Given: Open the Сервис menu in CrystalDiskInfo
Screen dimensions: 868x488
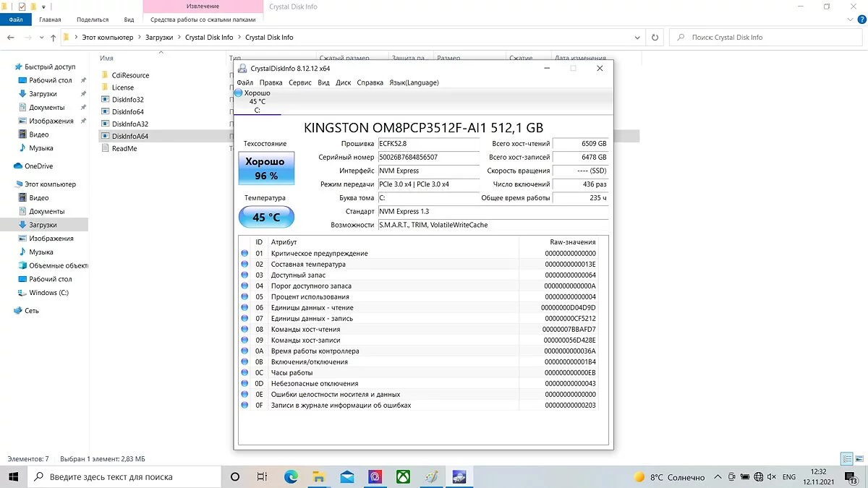Looking at the screenshot, I should (x=299, y=82).
